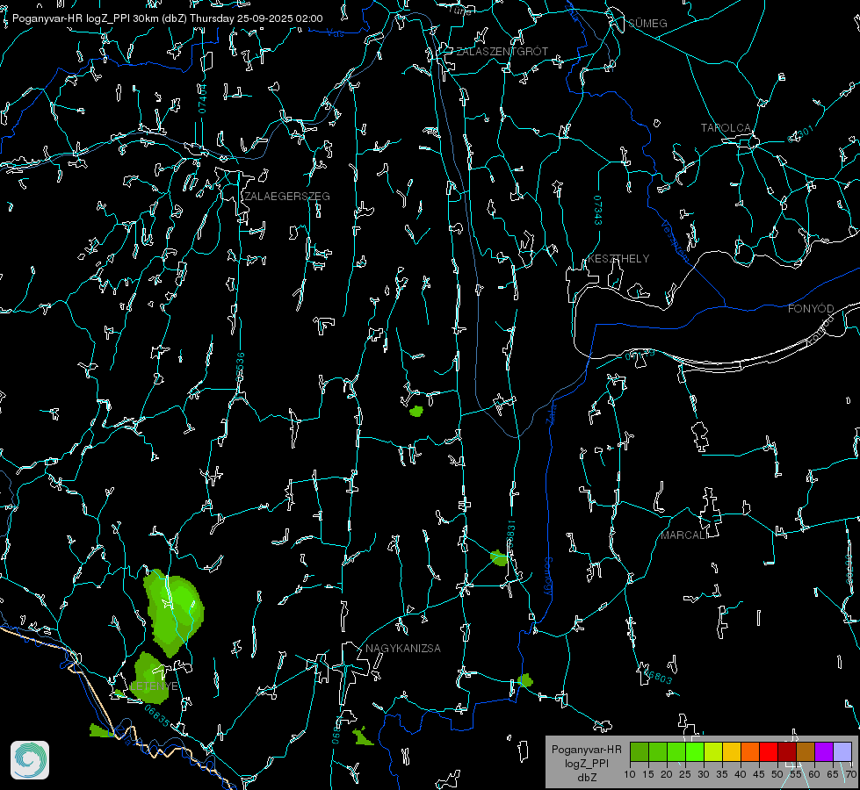The image size is (860, 790).
Task: Click 'logZ_PPI' text in the legend
Action: (x=586, y=764)
